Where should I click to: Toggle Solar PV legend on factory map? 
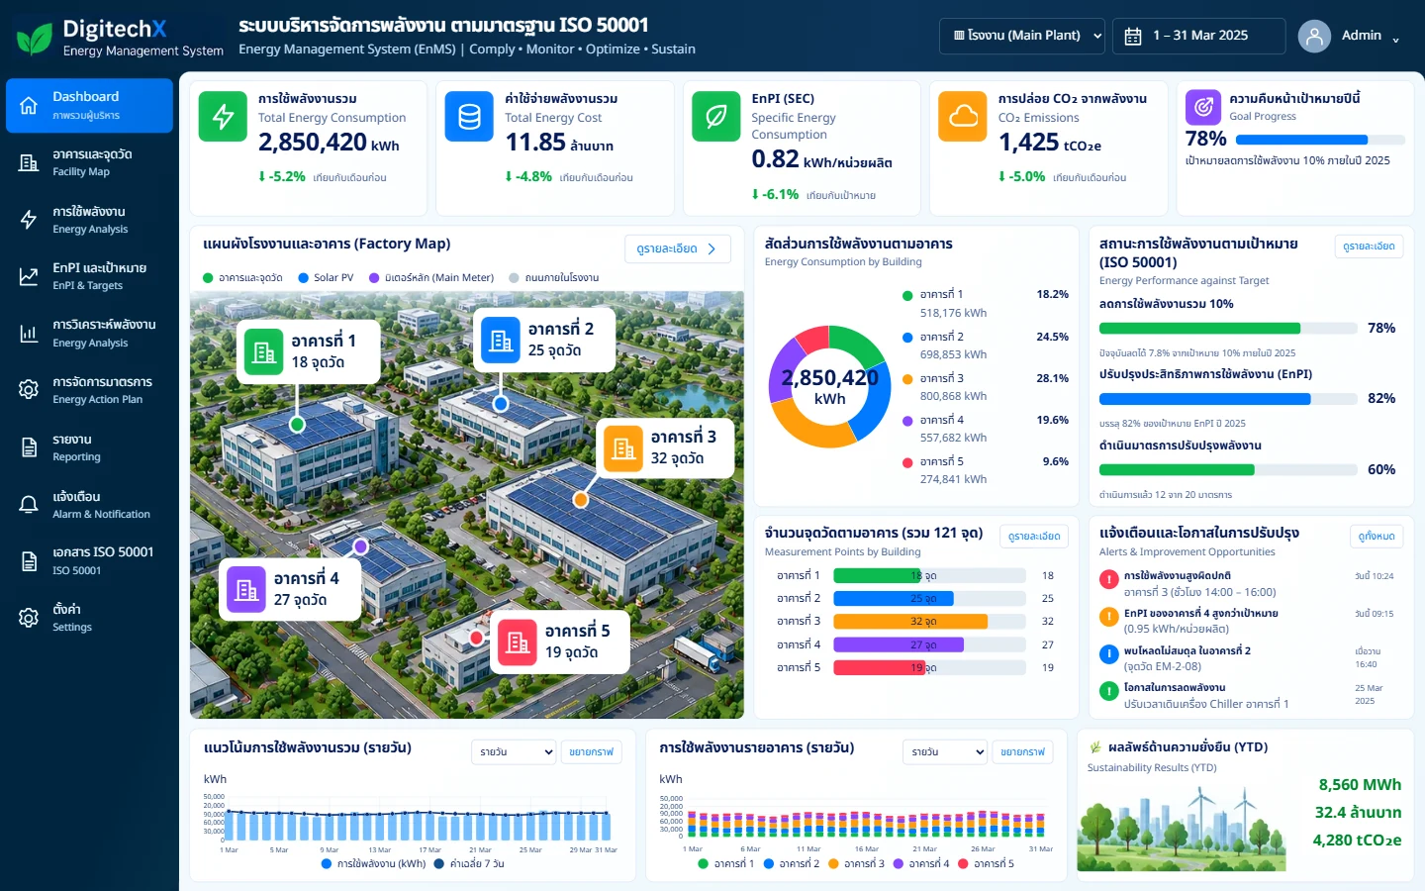326,278
